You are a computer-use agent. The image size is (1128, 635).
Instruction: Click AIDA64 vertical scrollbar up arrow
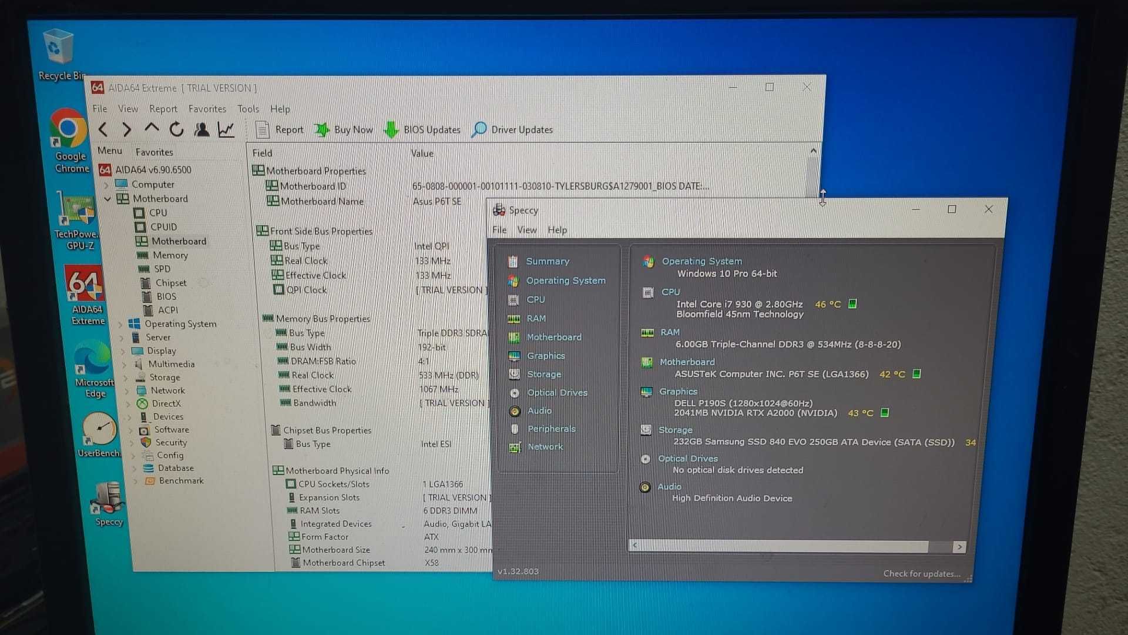pos(814,151)
